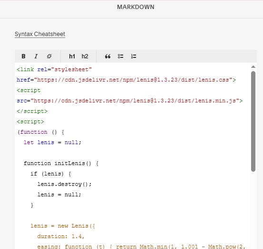The image size is (263, 249).
Task: Insert a hyperlink using the link icon
Action: coord(49,56)
